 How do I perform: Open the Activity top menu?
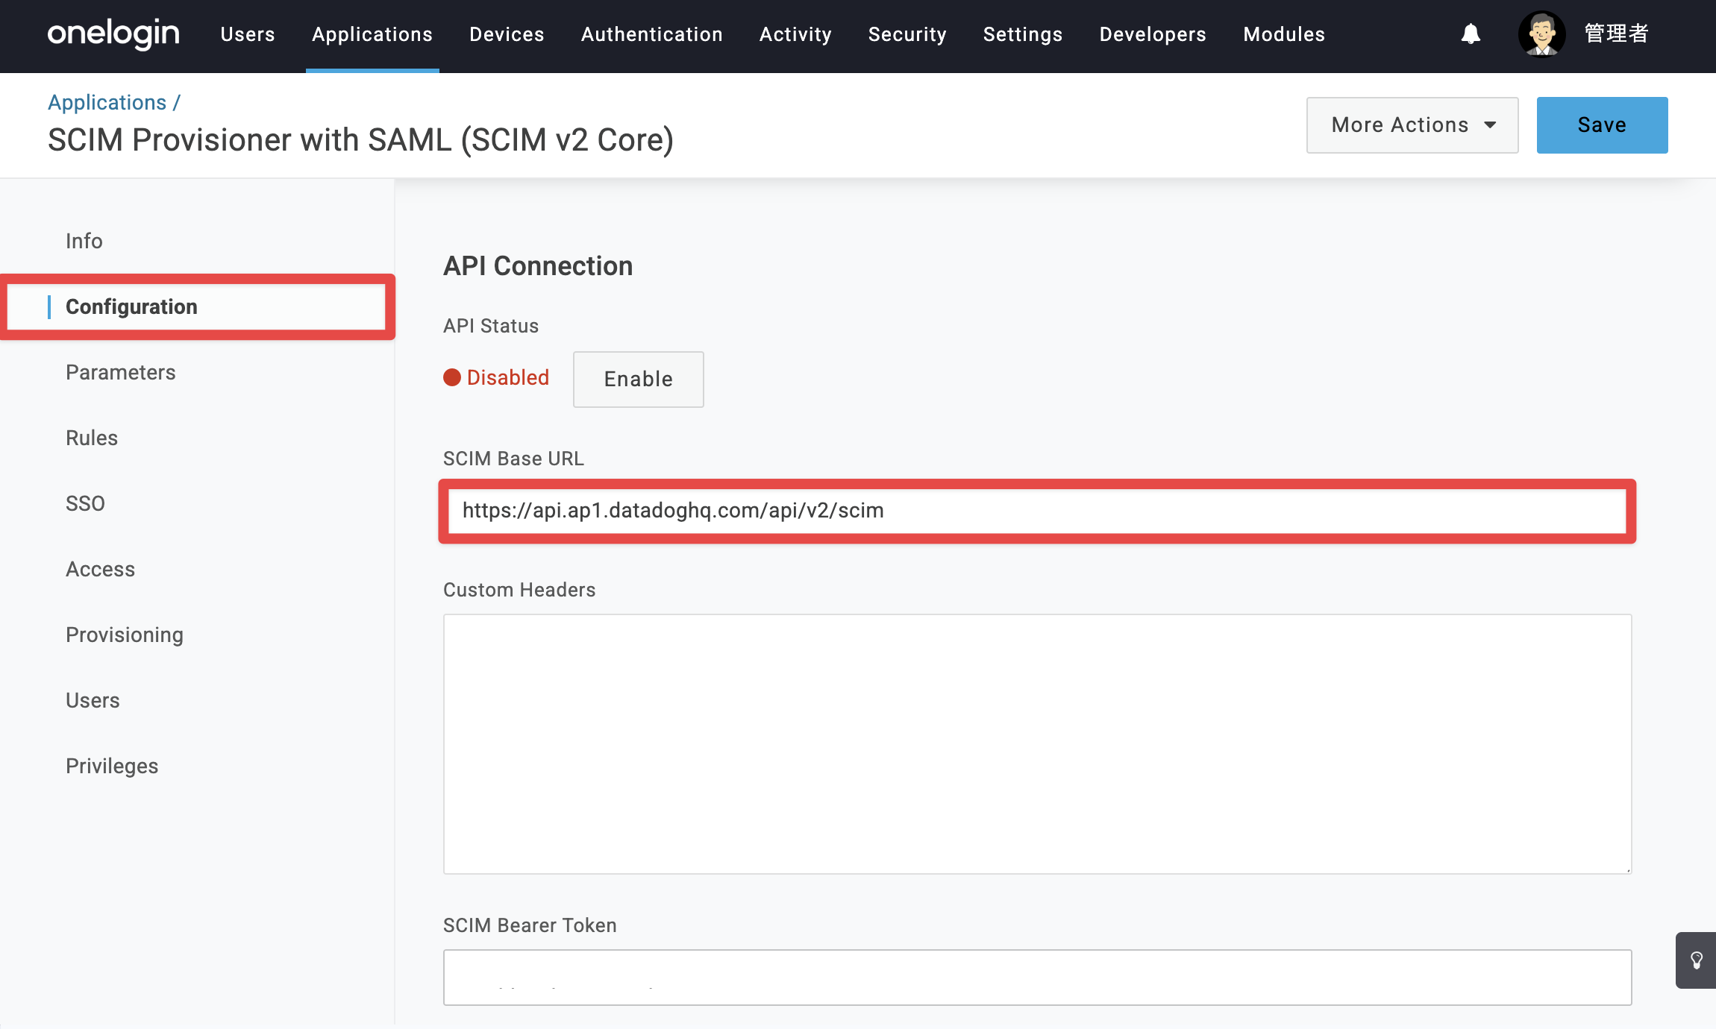coord(795,34)
